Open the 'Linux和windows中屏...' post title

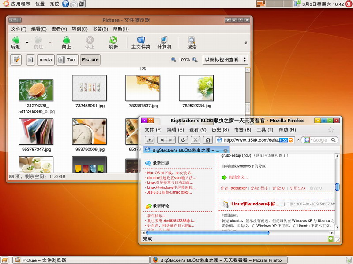[x=255, y=204]
